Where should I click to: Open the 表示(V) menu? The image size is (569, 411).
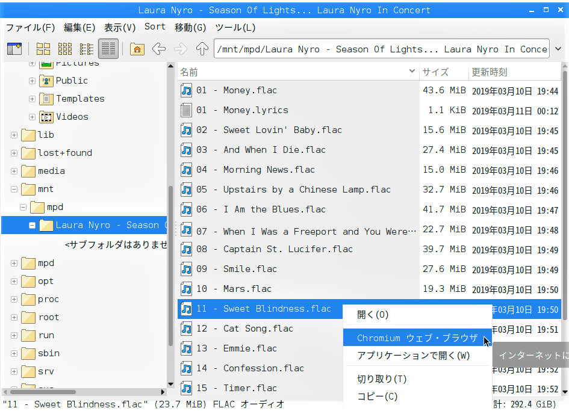[120, 28]
